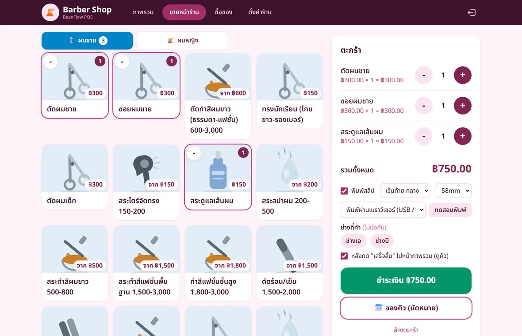Add the ดัดร้อน/เย็น service card
This screenshot has width=522, height=336.
pyautogui.click(x=290, y=263)
